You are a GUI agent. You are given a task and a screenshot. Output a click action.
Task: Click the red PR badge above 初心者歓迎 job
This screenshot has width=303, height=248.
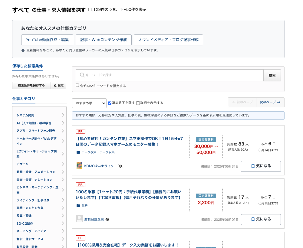pos(81,131)
